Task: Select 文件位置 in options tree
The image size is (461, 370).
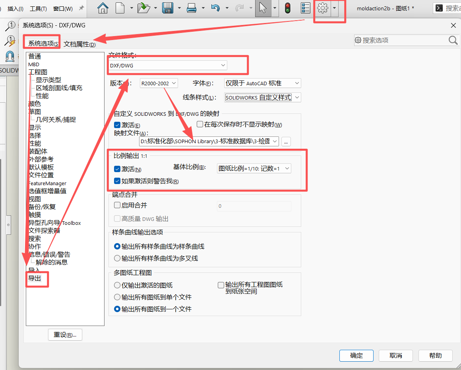Action: pyautogui.click(x=41, y=175)
